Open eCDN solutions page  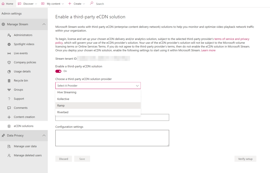(x=24, y=126)
